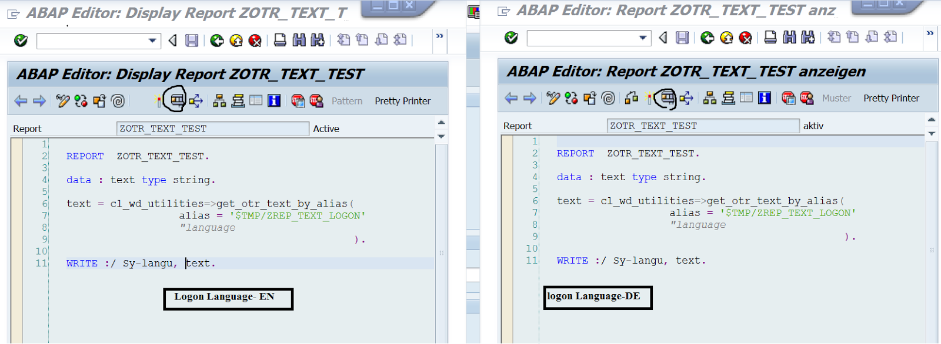Open window menu icon in English title bar
The image size is (941, 344).
[x=14, y=14]
